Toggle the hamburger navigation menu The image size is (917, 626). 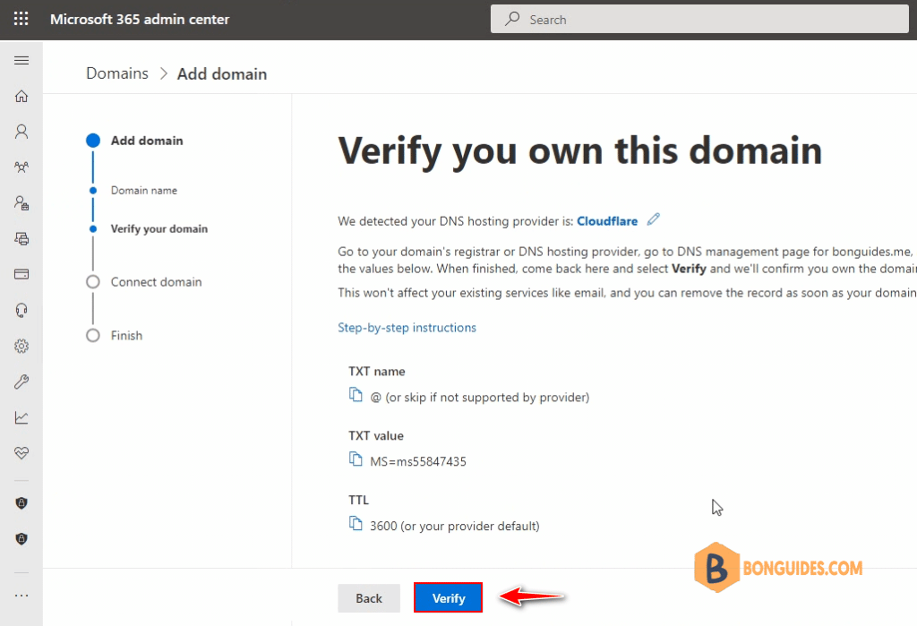(x=21, y=60)
